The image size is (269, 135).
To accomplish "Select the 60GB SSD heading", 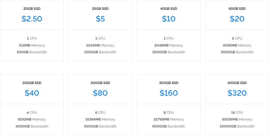I will tap(237, 9).
